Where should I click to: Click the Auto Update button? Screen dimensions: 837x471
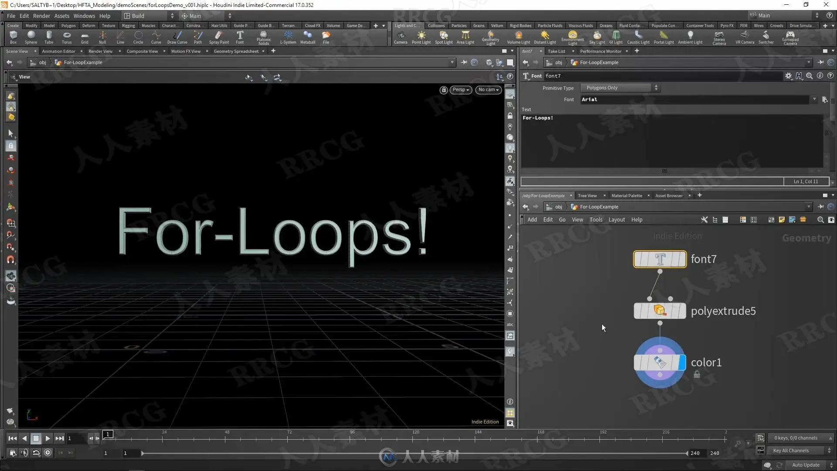(x=806, y=465)
